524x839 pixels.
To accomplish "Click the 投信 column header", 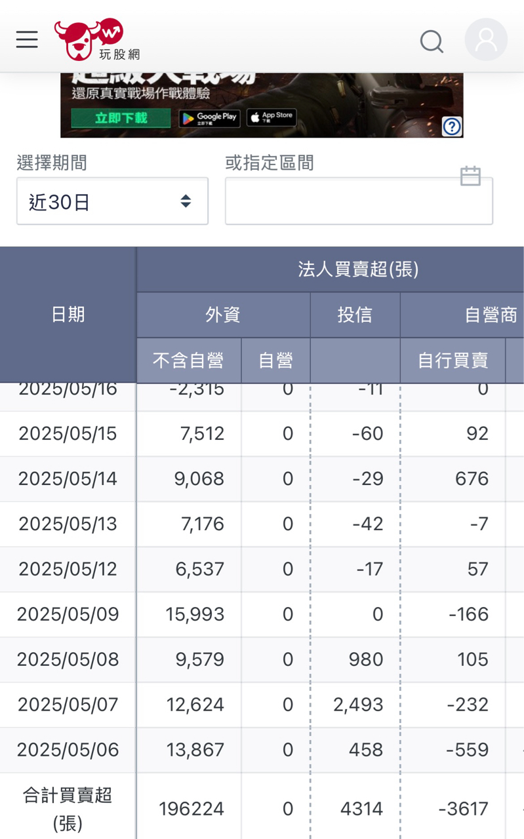I will coord(355,315).
